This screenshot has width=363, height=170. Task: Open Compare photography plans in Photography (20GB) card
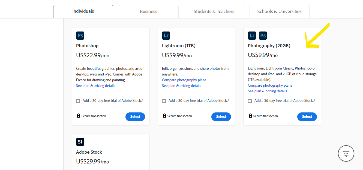[x=270, y=85]
